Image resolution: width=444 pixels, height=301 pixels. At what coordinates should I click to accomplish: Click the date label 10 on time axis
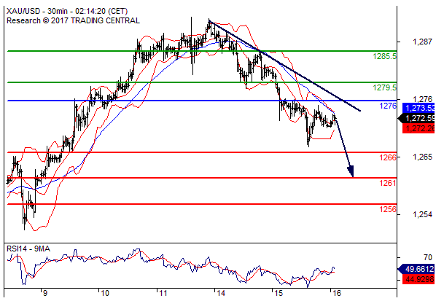105,293
